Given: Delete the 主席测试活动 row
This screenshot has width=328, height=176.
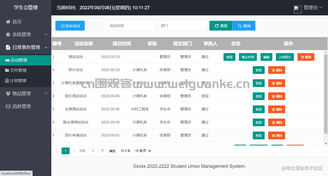Looking at the screenshot, I should (x=277, y=109).
